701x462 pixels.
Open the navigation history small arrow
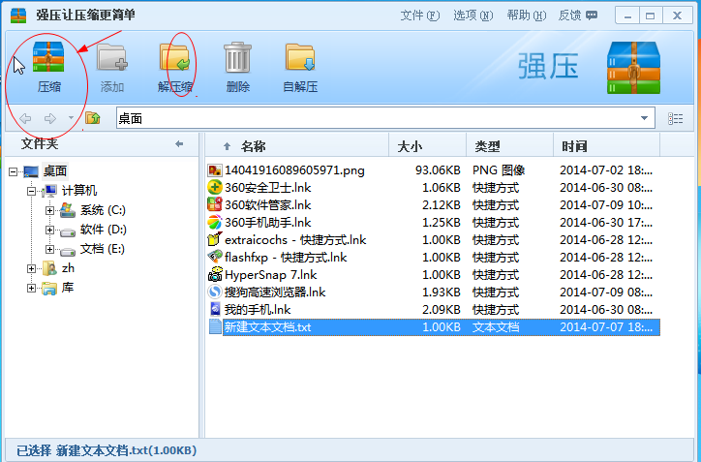tap(71, 118)
